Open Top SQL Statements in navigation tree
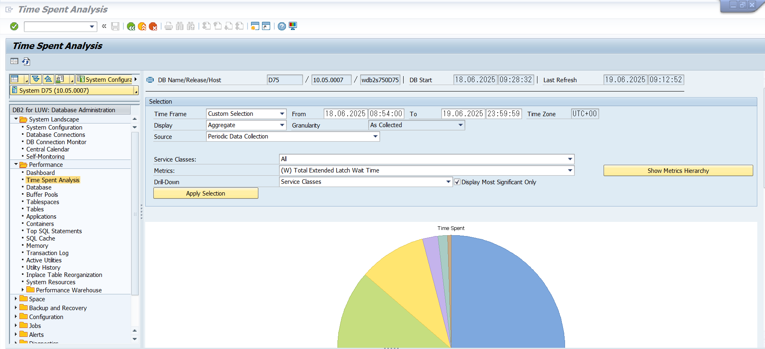This screenshot has height=349, width=765. 54,231
